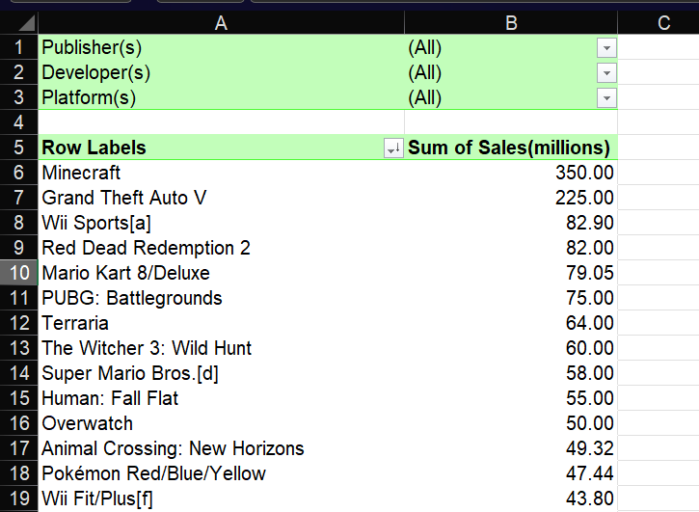699x512 pixels.
Task: Select The Witcher 3: Wild Hunt cell
Action: (221, 348)
